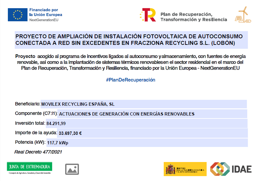The image size is (260, 181).
Task: Click the Plan de Recuperación red-yellow emblem
Action: click(148, 15)
